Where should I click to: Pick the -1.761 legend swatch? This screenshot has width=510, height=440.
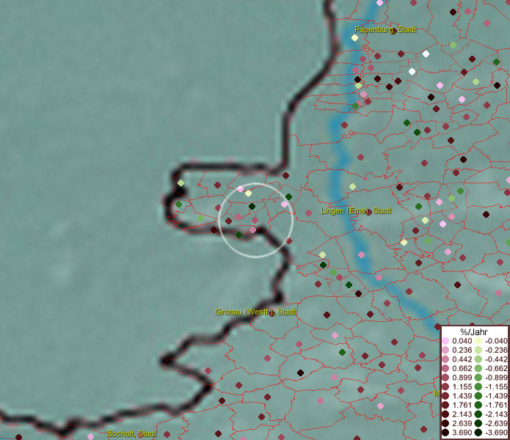478,405
